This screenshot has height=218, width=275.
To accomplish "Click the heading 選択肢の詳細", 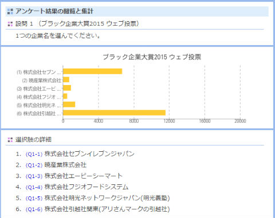I will coord(33,140).
